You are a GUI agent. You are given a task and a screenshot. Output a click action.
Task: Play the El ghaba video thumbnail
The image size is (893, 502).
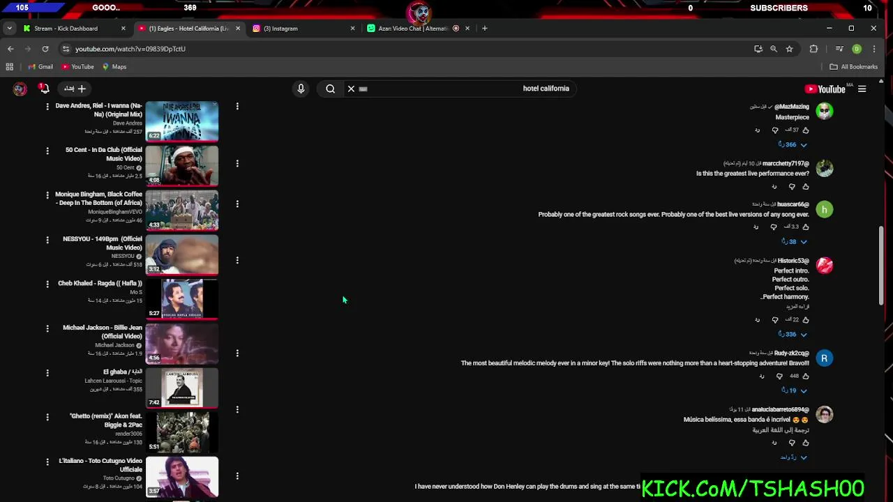tap(182, 387)
